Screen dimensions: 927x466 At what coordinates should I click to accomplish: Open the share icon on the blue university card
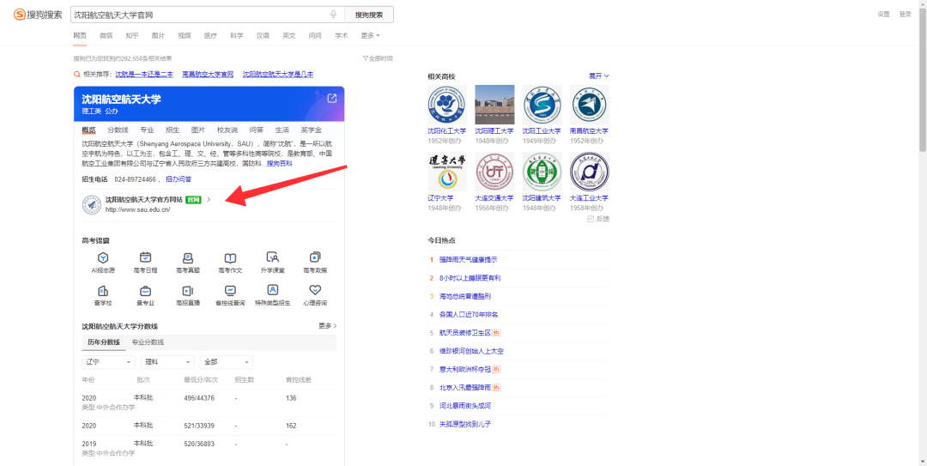tap(331, 98)
